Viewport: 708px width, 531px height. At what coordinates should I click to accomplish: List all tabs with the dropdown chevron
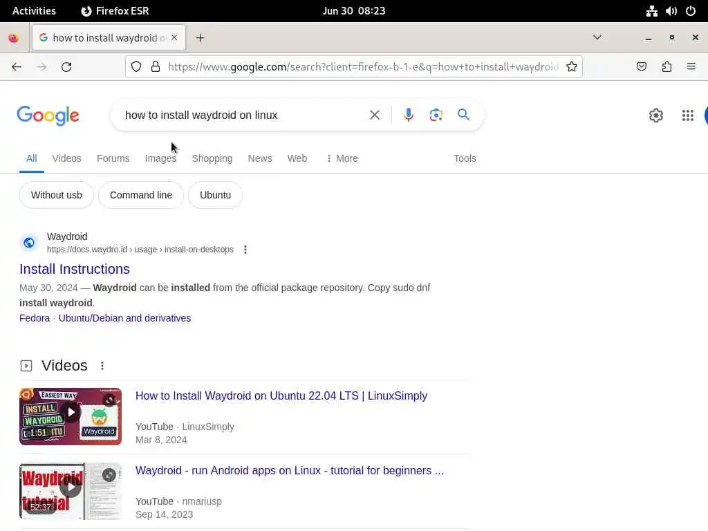pyautogui.click(x=597, y=37)
